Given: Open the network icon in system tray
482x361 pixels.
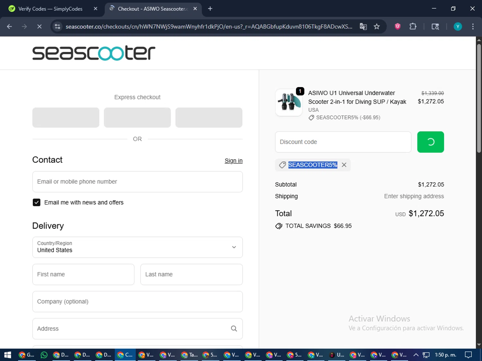Looking at the screenshot, I should click(x=426, y=355).
